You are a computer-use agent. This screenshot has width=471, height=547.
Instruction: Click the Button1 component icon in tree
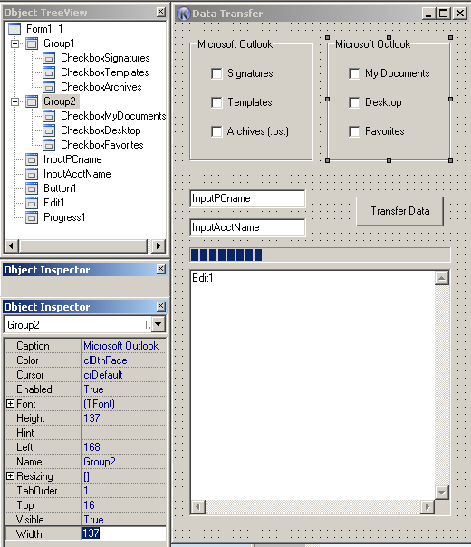coord(32,188)
